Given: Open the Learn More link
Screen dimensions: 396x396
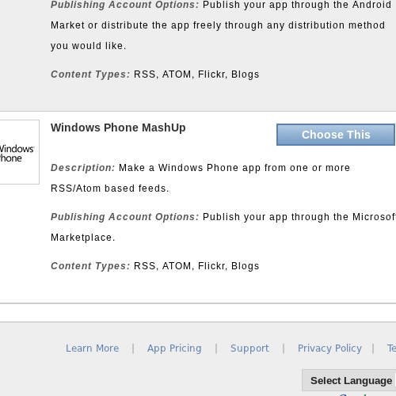Looking at the screenshot, I should (93, 348).
